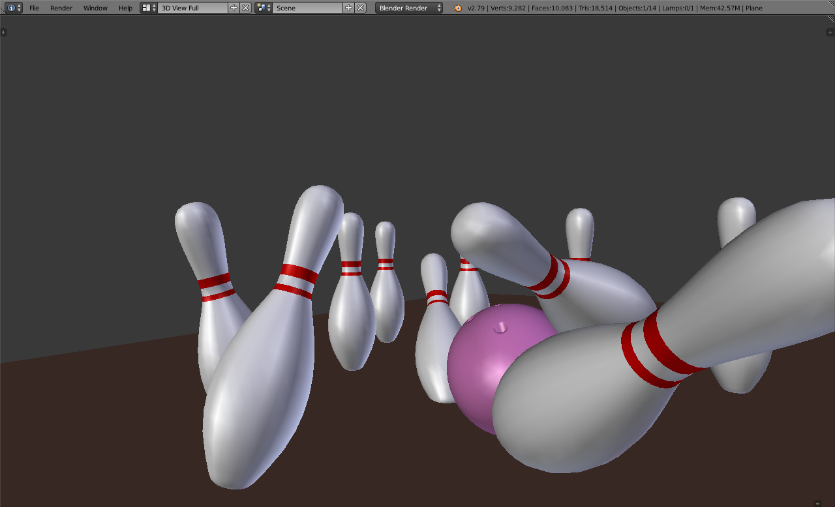Open the editor type selector (info icon)

click(14, 8)
